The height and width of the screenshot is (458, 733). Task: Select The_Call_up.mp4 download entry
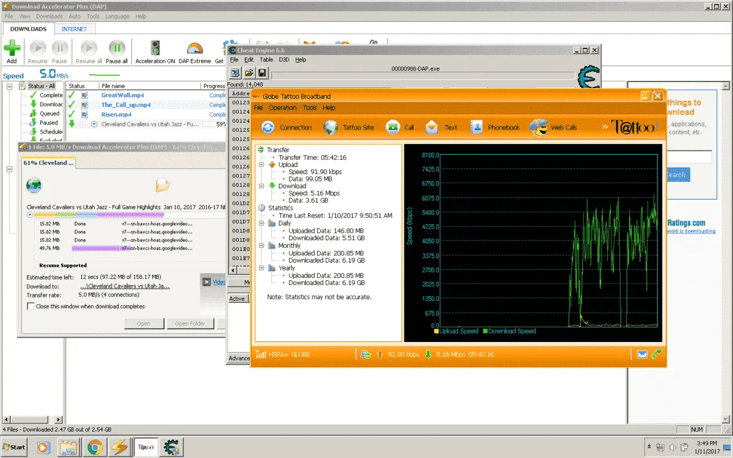[x=126, y=105]
